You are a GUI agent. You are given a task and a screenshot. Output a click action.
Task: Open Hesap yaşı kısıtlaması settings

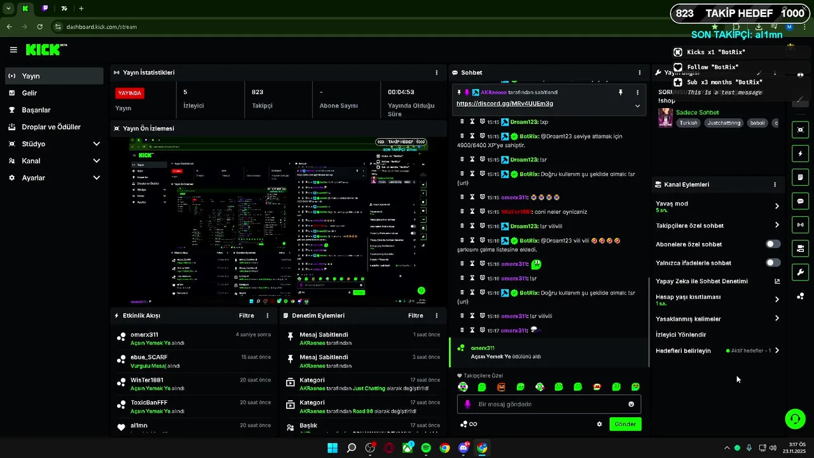(x=717, y=300)
